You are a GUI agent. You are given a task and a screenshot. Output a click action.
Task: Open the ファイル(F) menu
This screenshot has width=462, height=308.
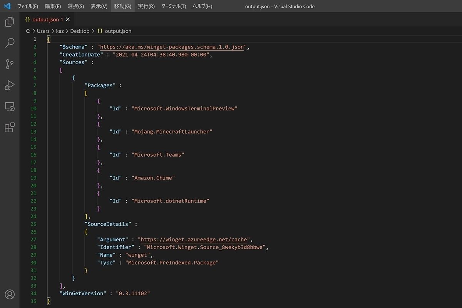point(27,6)
